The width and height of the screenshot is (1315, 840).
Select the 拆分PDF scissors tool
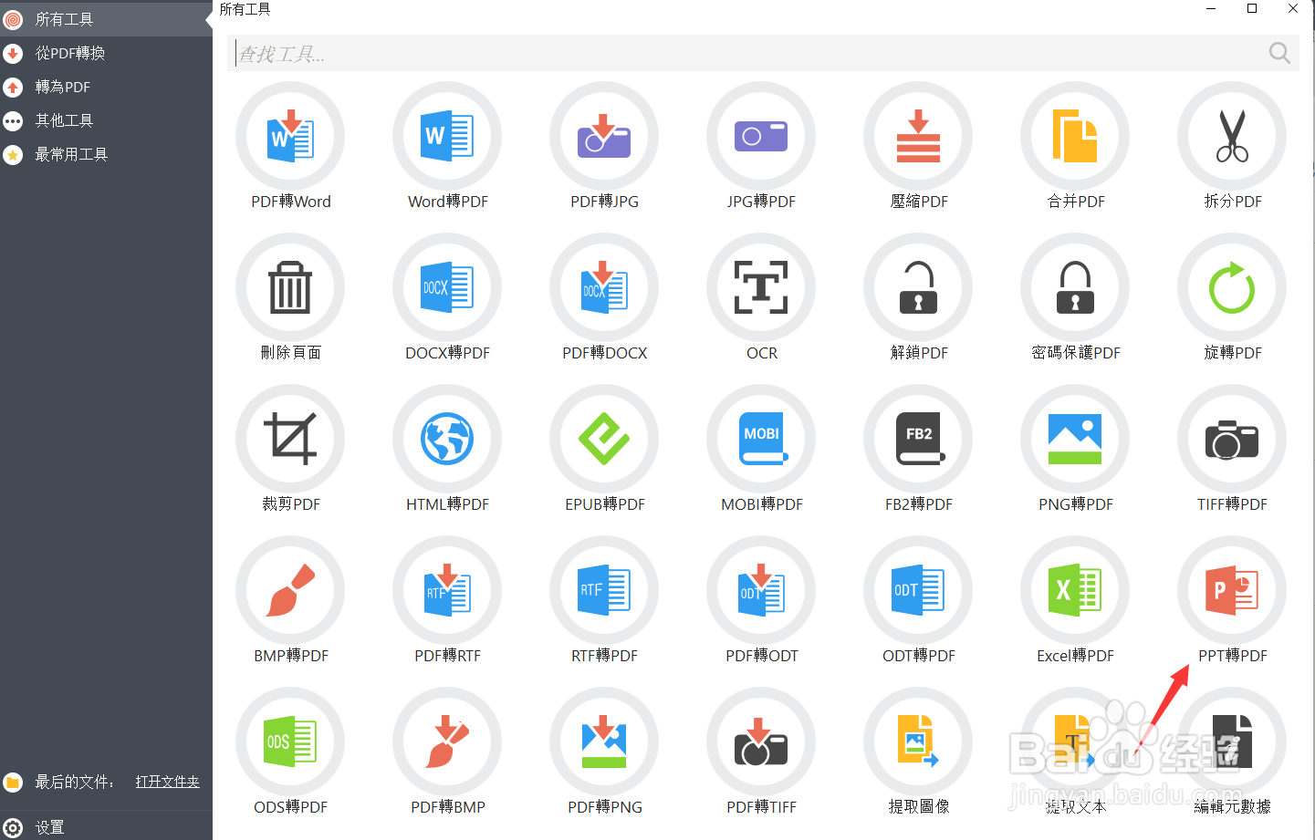pyautogui.click(x=1232, y=137)
